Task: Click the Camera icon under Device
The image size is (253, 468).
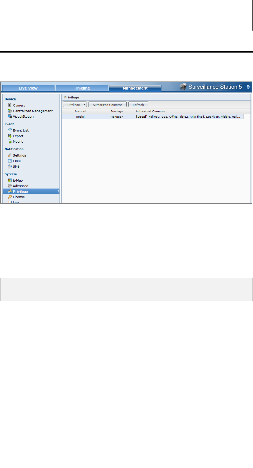Action: (x=10, y=105)
